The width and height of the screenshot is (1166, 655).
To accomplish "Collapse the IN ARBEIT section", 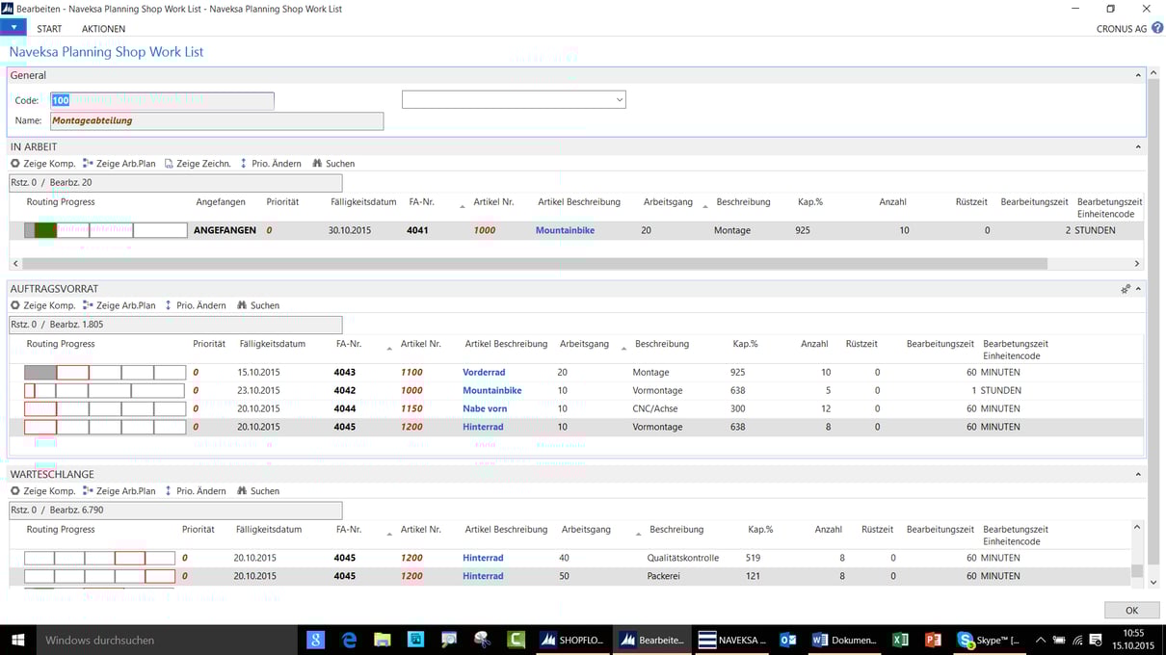I will [x=1138, y=146].
